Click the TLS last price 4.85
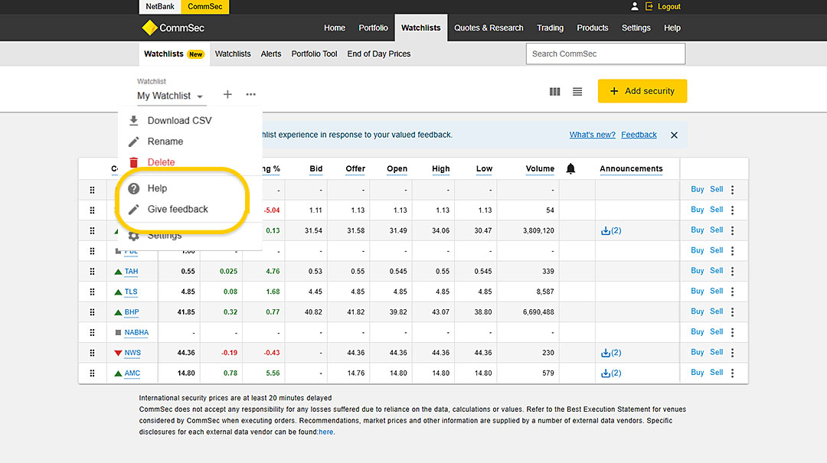The width and height of the screenshot is (827, 463). click(188, 292)
